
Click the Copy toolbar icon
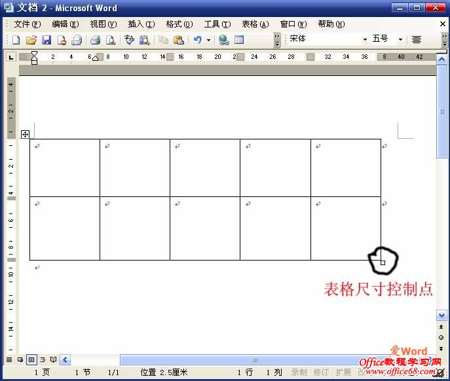(x=164, y=40)
